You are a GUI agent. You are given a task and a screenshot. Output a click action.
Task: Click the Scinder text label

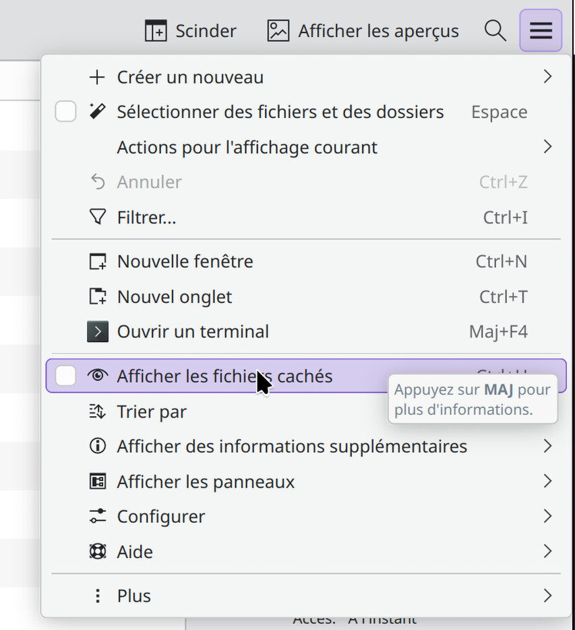(x=206, y=31)
